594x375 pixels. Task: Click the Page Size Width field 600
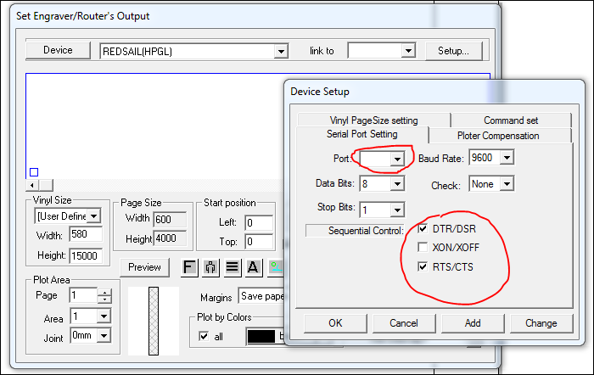tap(170, 220)
